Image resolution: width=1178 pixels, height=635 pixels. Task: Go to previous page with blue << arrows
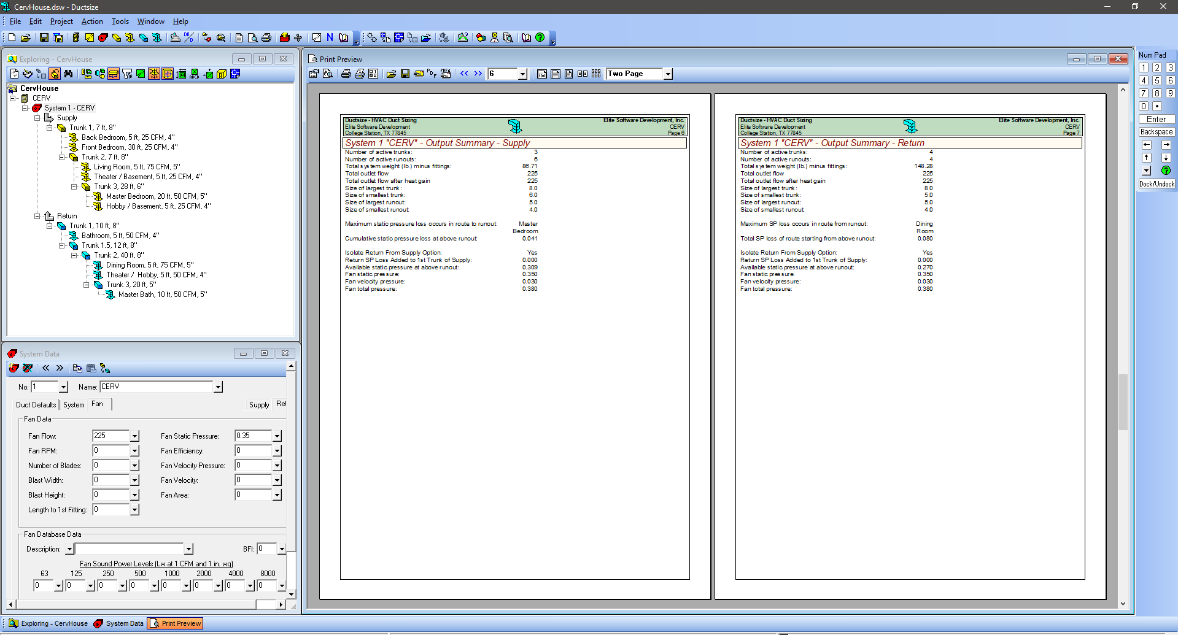[464, 74]
